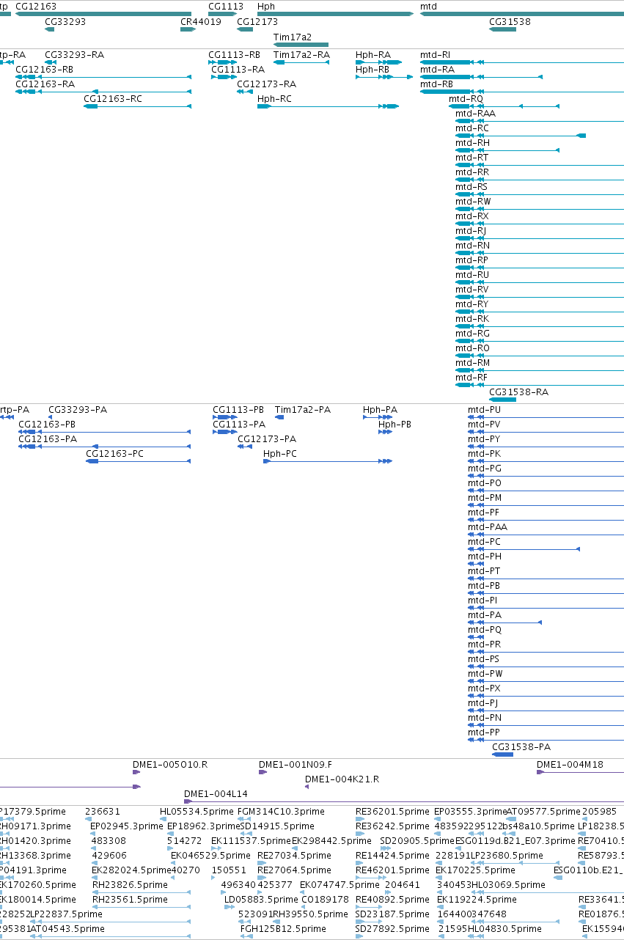Open EST RH23826.5prime
Screen dimensions: 624x940
(x=130, y=885)
